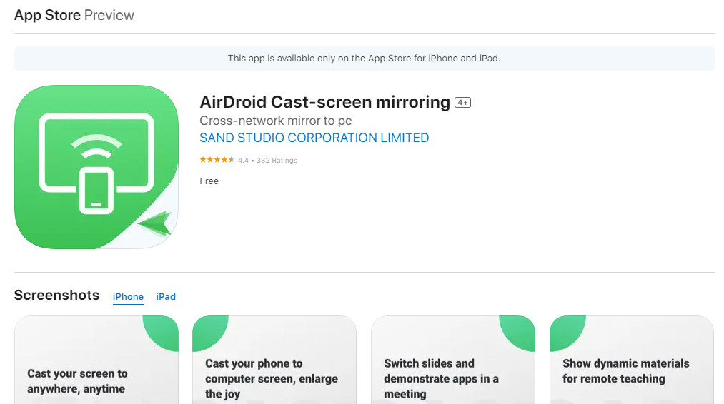
Task: Click the white phone glyph inside app icon
Action: click(96, 191)
